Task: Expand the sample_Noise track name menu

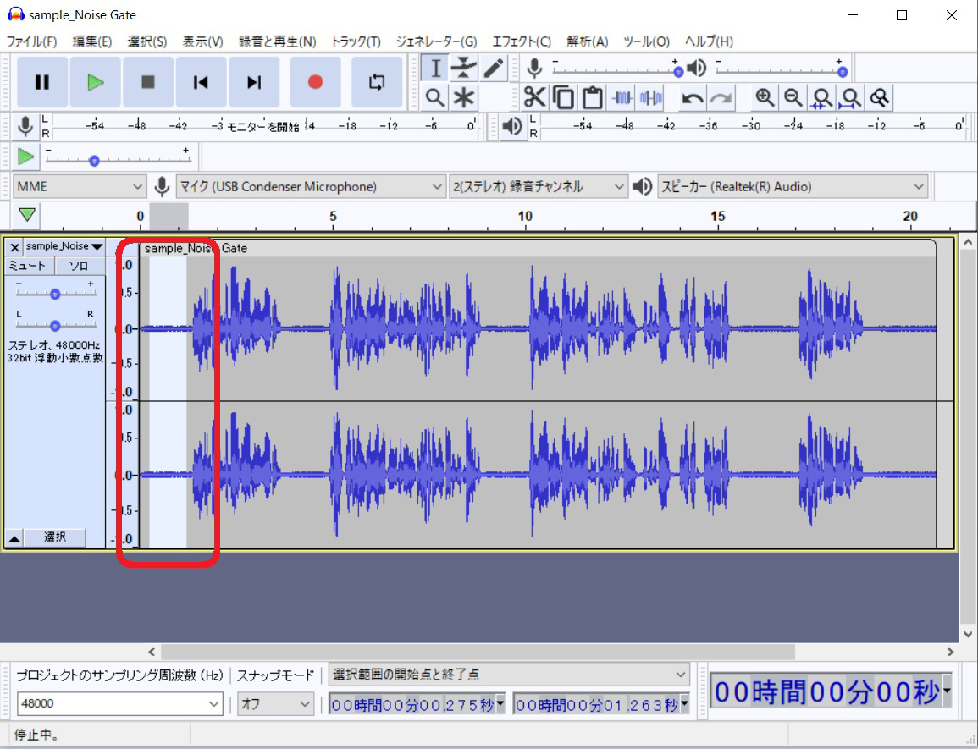Action: coord(64,246)
